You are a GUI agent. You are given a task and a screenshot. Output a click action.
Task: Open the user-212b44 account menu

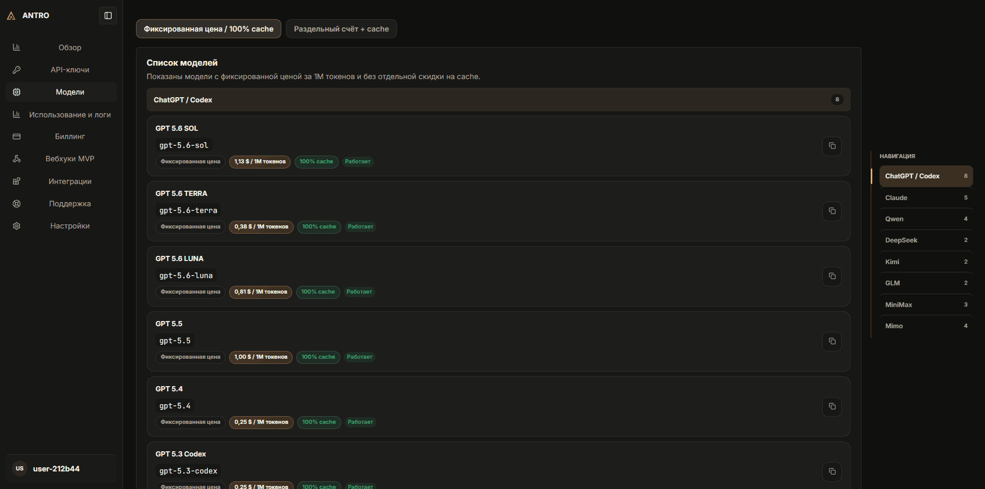[61, 469]
